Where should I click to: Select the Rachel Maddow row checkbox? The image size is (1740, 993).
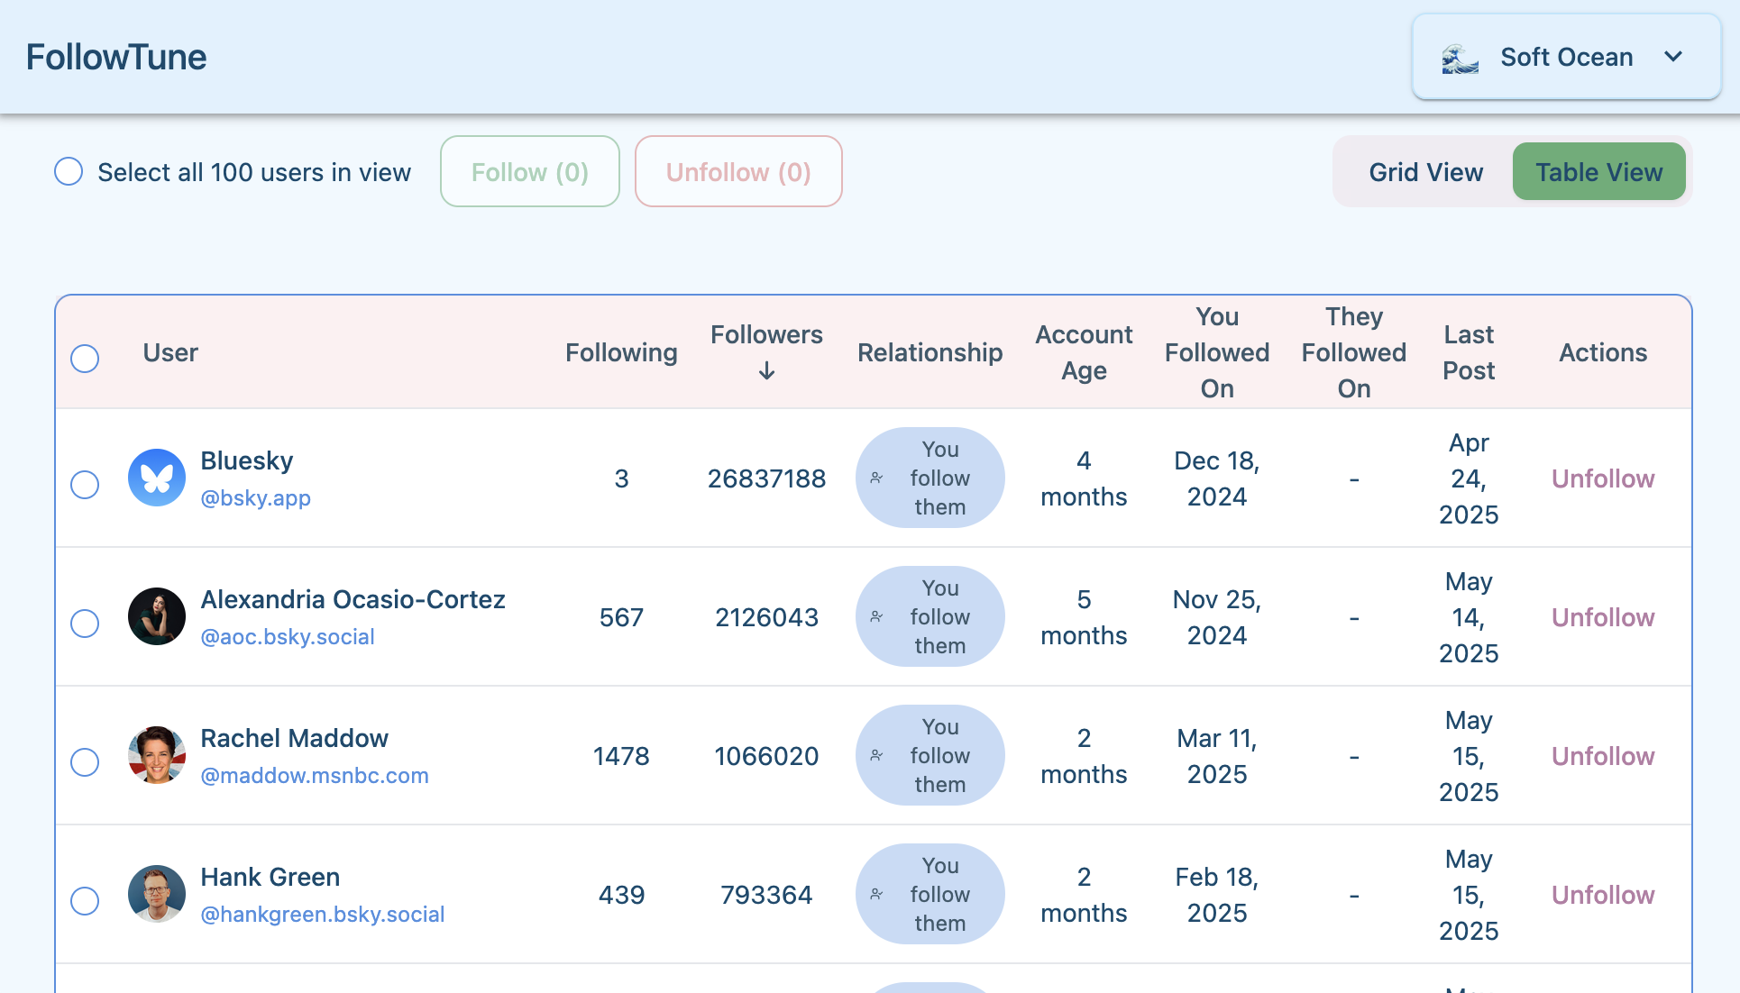click(85, 762)
